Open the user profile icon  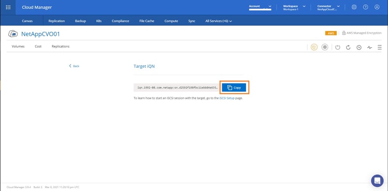pyautogui.click(x=377, y=7)
